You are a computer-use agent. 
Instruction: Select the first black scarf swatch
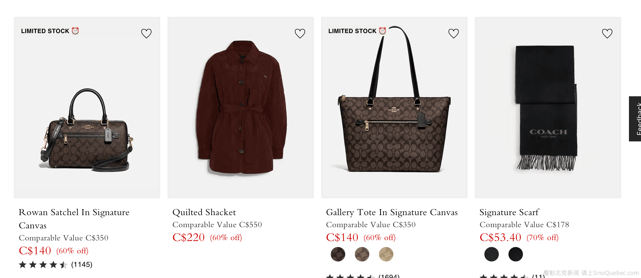click(492, 254)
